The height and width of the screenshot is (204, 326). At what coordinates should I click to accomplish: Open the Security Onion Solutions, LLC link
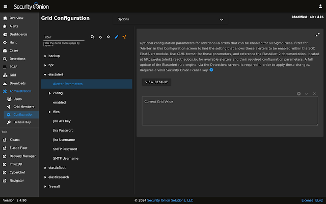(x=170, y=200)
